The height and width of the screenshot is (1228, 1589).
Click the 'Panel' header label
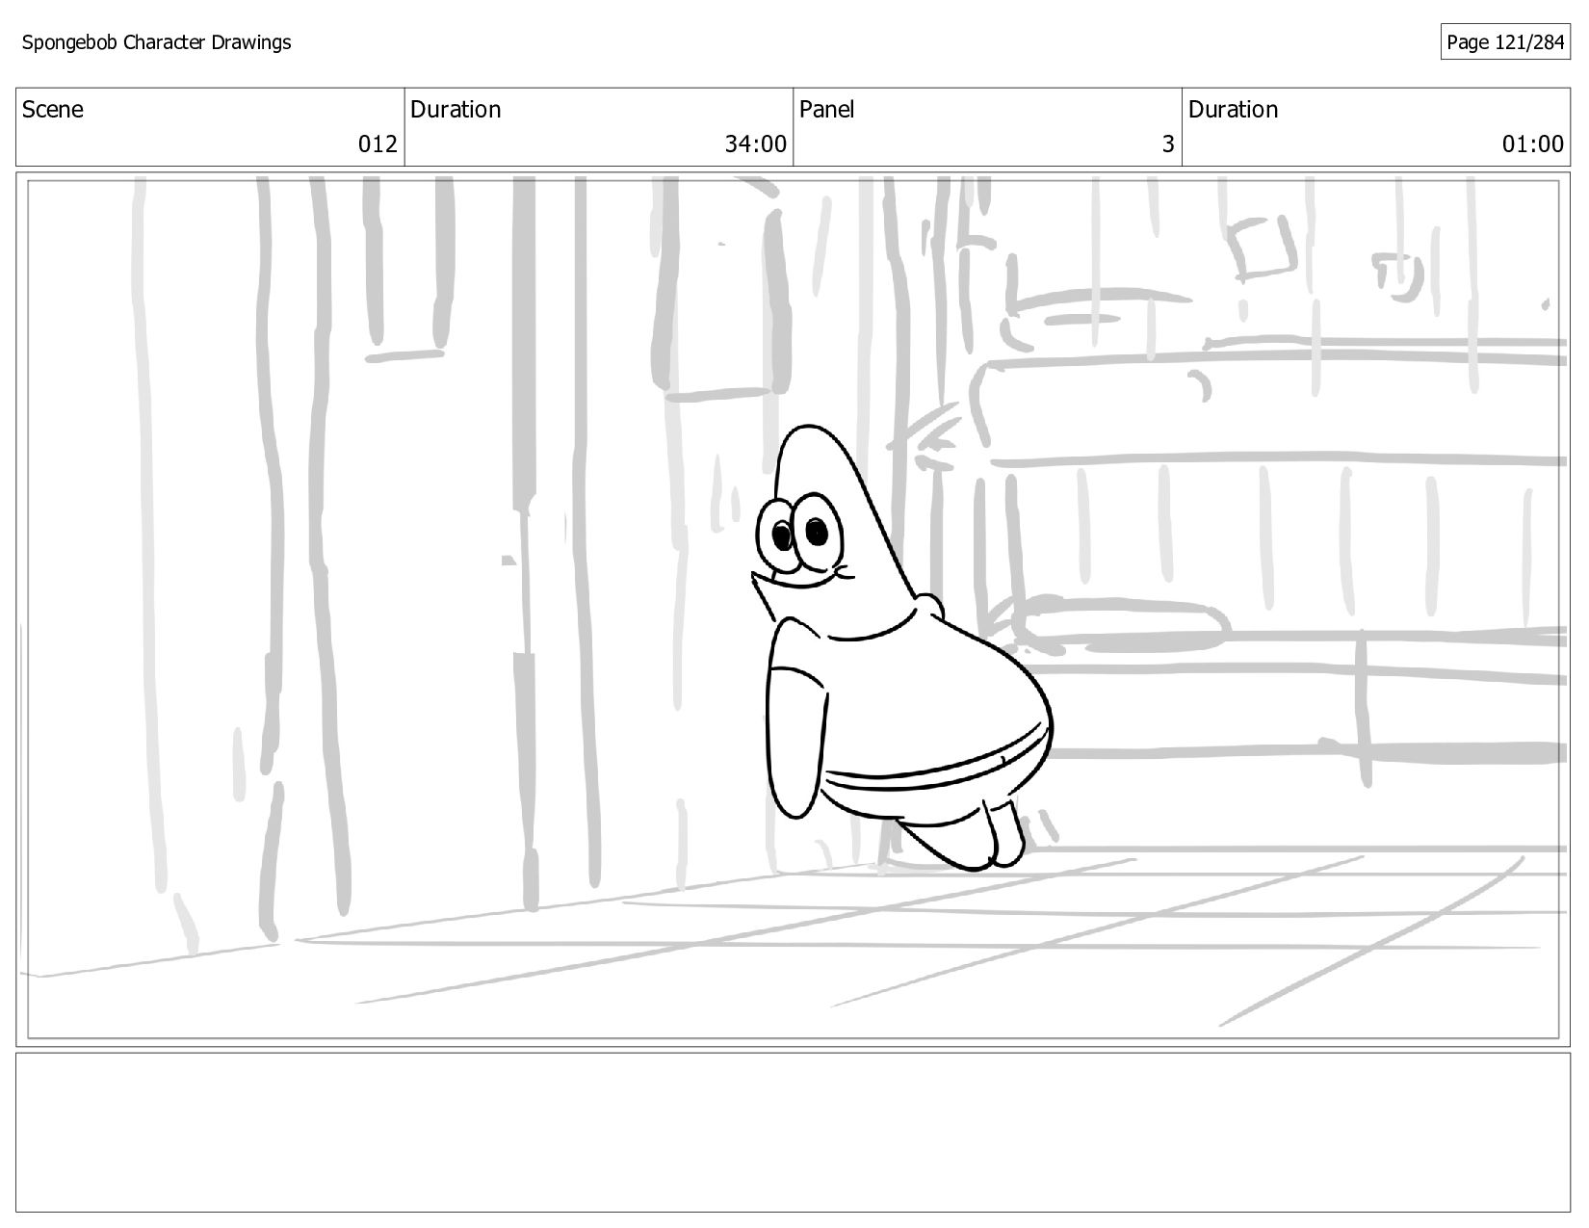tap(827, 110)
